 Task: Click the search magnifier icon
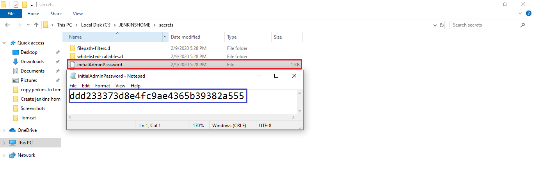(523, 25)
